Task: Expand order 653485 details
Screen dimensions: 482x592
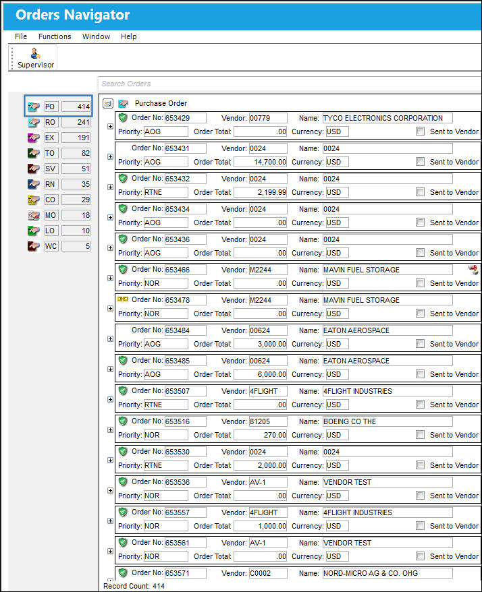Action: coord(111,369)
